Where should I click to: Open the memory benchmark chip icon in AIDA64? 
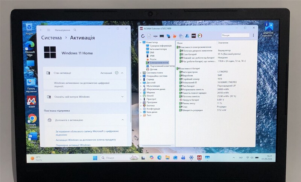pos(162,36)
